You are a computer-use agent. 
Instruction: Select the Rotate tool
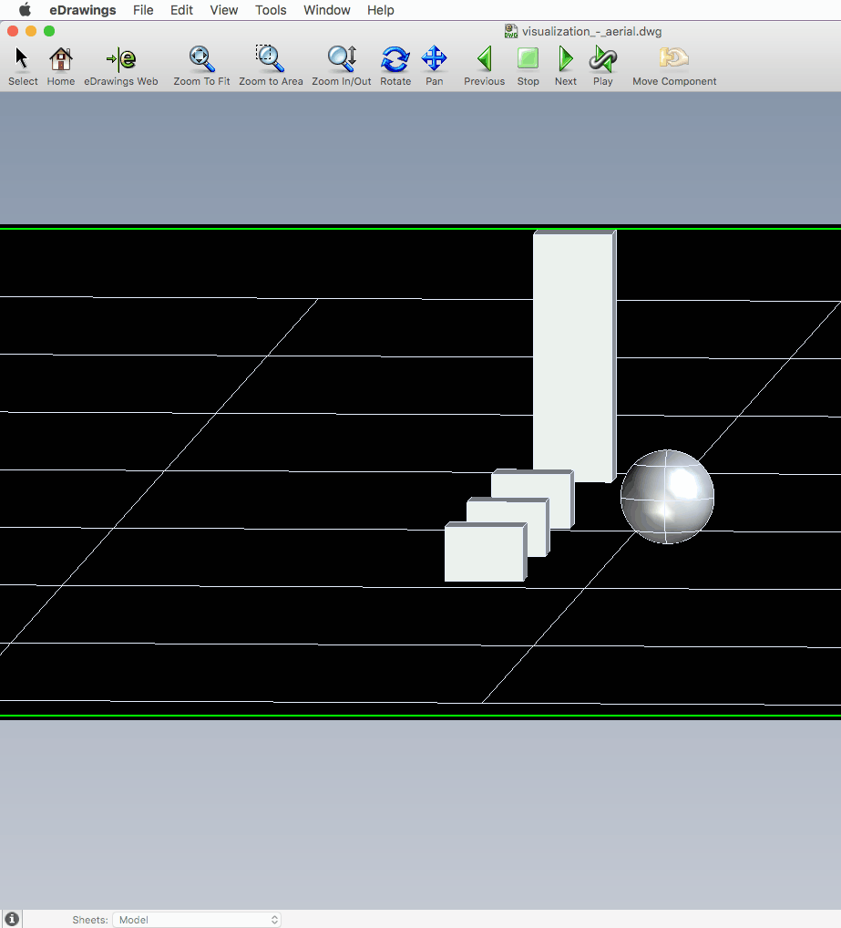pyautogui.click(x=395, y=67)
